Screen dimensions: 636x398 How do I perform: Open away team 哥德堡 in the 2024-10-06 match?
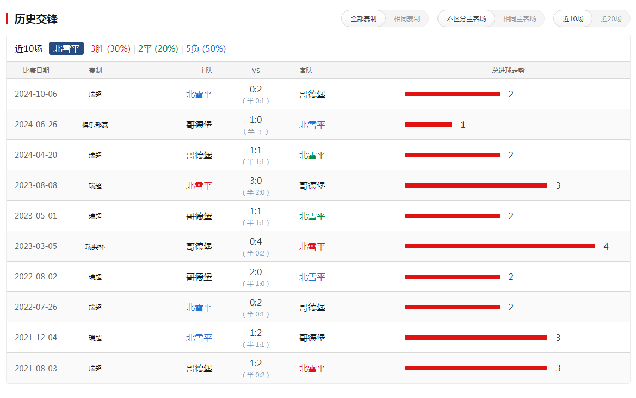(312, 95)
